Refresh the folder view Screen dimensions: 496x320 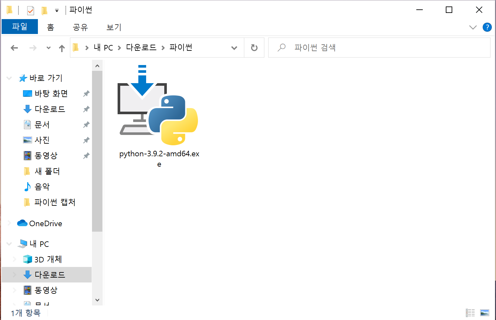254,48
